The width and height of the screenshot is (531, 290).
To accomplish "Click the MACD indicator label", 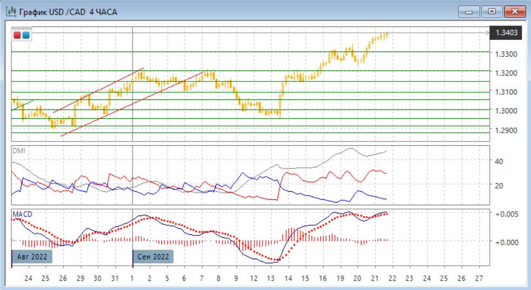I will pyautogui.click(x=22, y=214).
